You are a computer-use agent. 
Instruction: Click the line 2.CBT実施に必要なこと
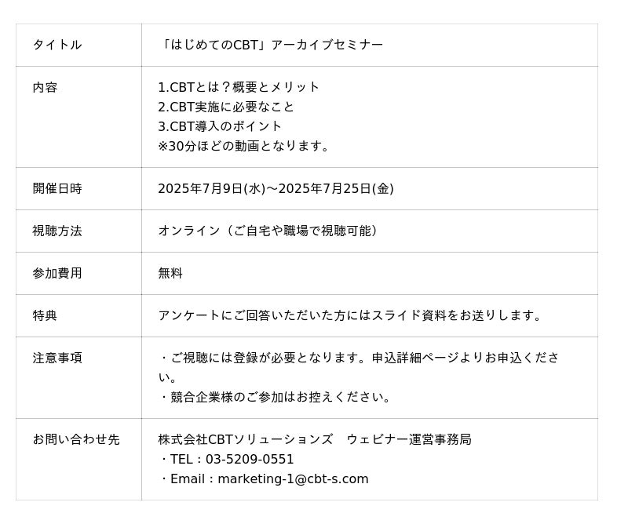[226, 107]
